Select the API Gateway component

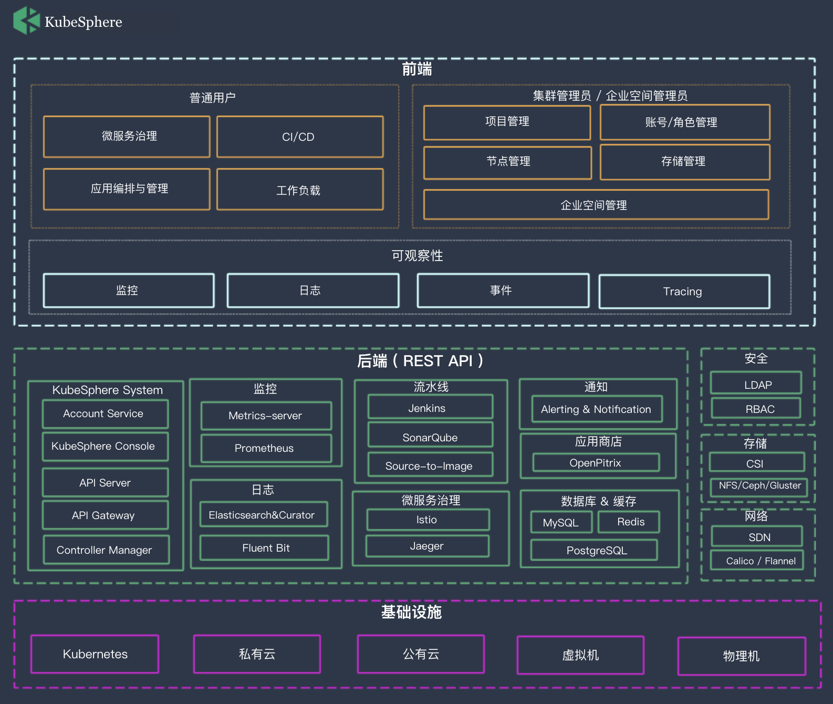[105, 515]
